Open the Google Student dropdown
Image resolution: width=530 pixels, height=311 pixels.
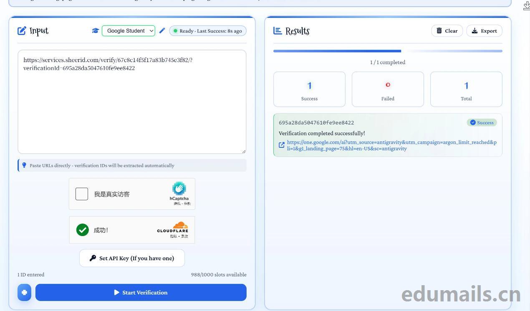129,31
